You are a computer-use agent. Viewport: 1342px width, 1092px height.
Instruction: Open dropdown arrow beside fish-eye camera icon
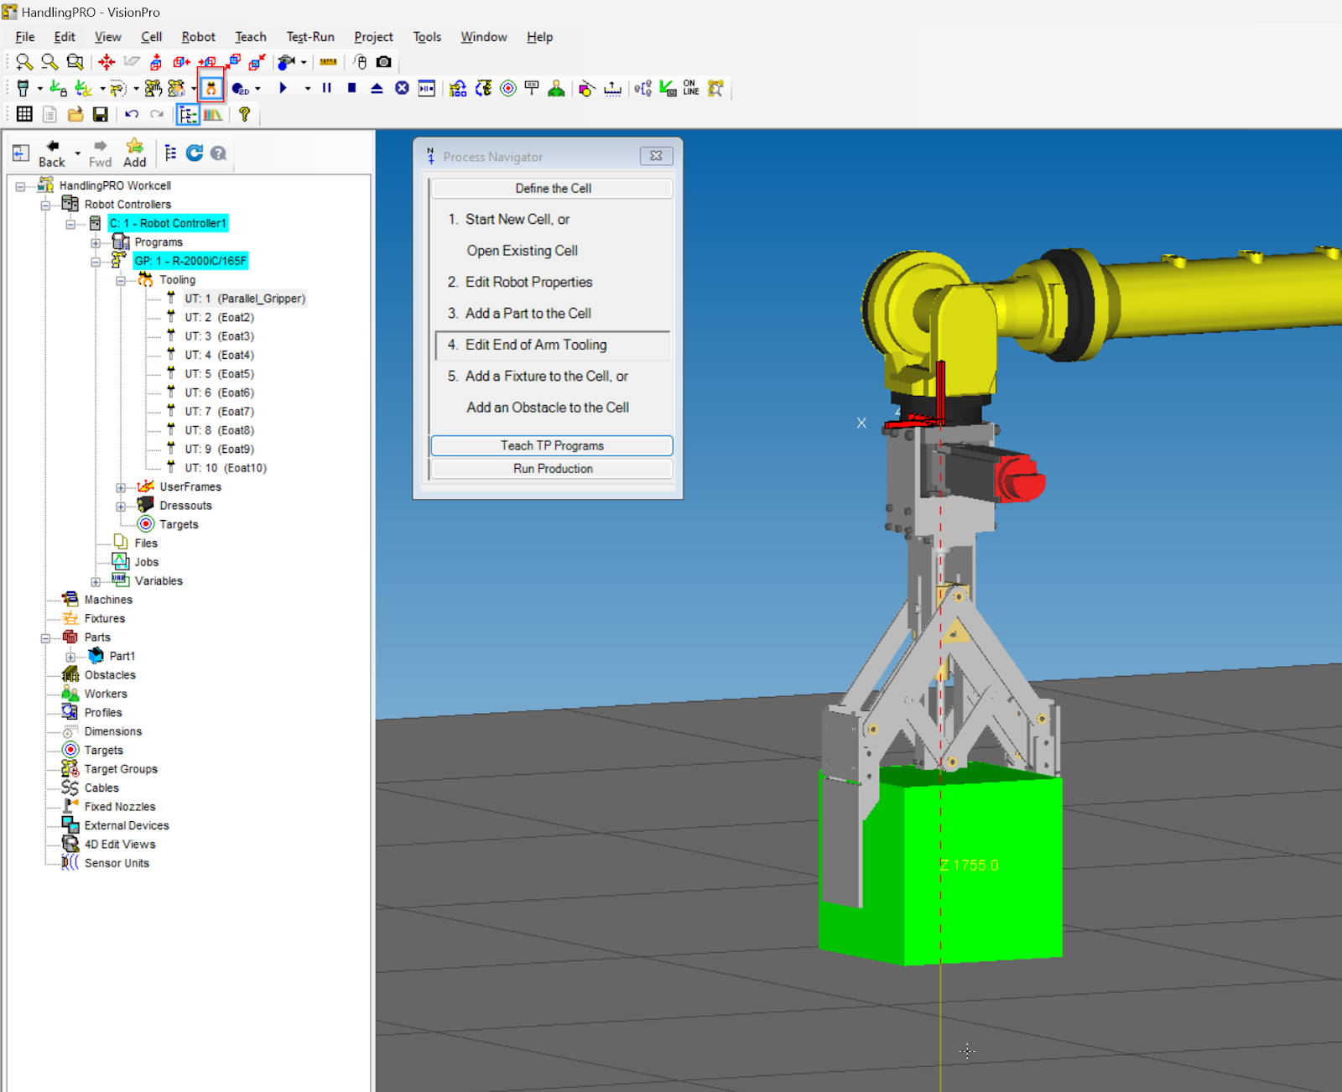(304, 62)
